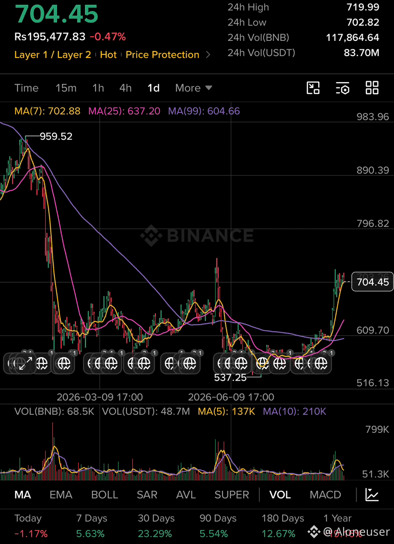Click the 537.25 low price marker

coord(230,377)
